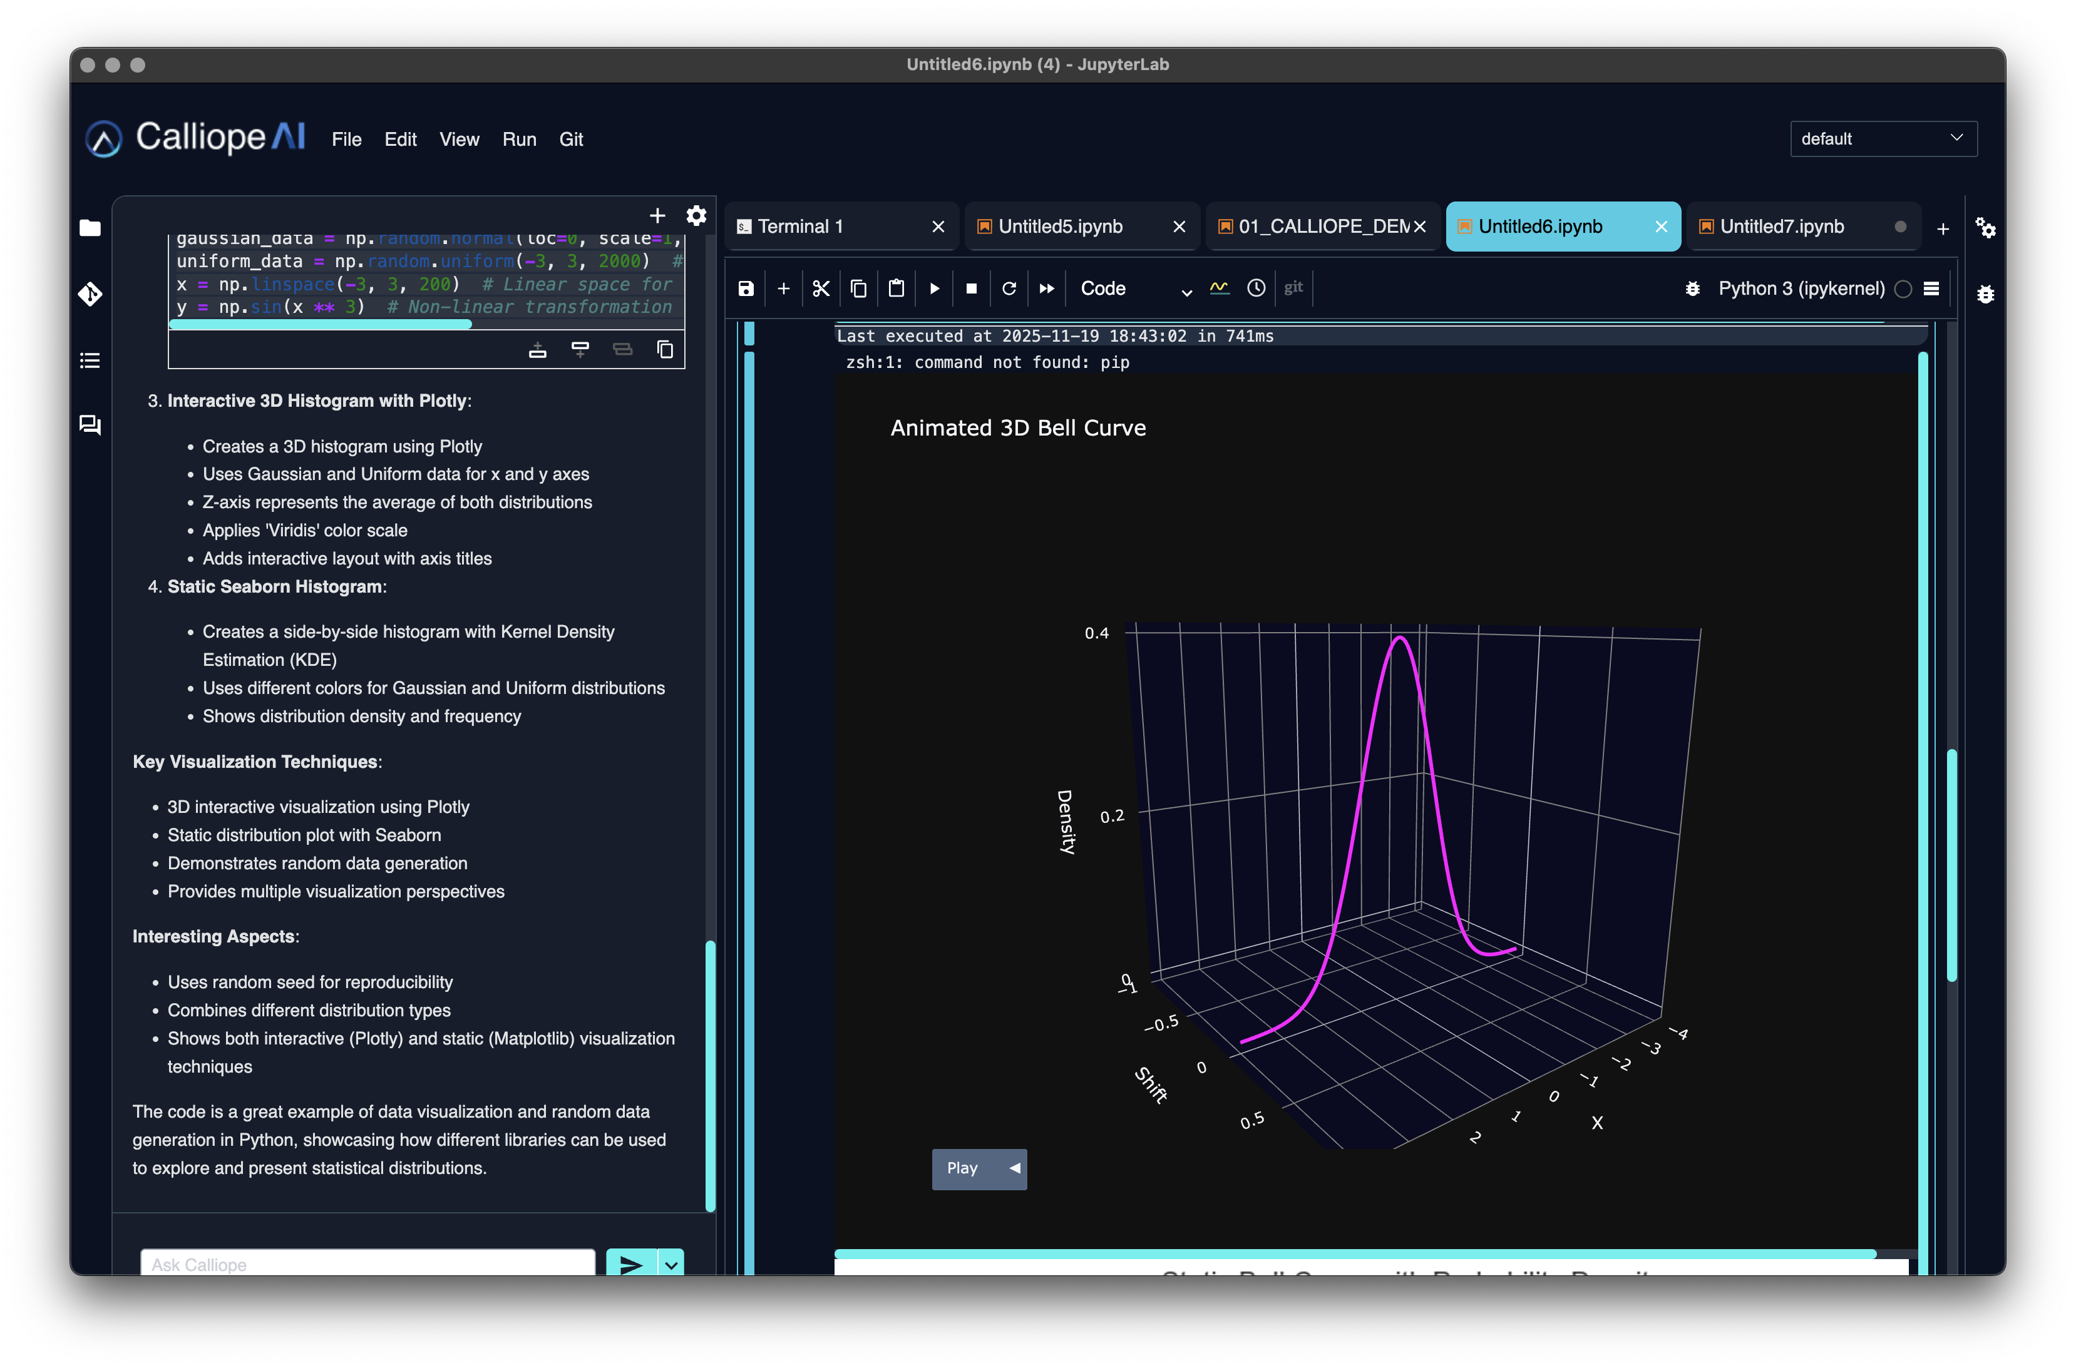Open the Run menu
The height and width of the screenshot is (1368, 2076).
coord(519,140)
